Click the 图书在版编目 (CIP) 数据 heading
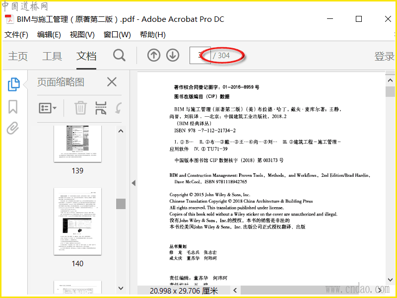This screenshot has height=298, width=397. click(201, 96)
